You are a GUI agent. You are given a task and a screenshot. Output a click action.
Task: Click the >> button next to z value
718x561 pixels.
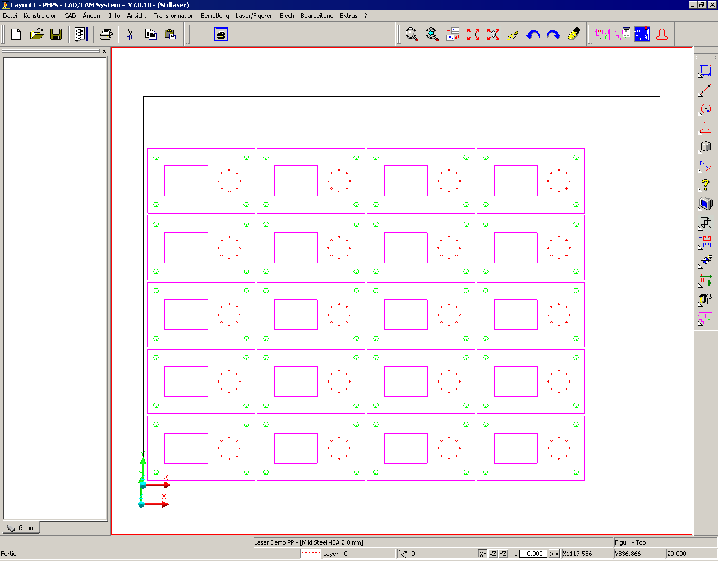[554, 554]
